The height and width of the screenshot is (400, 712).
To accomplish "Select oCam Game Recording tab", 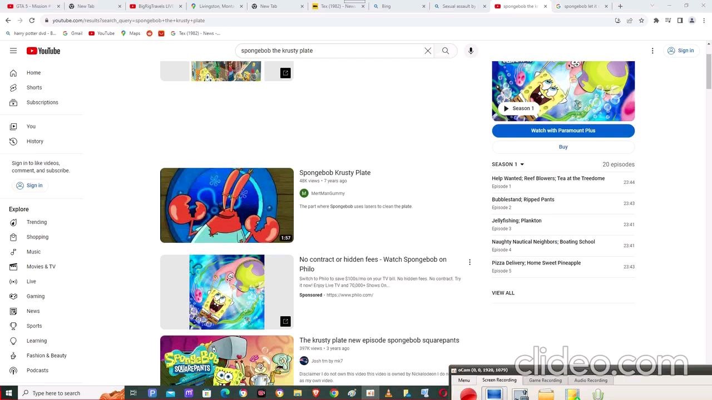I will [x=545, y=381].
